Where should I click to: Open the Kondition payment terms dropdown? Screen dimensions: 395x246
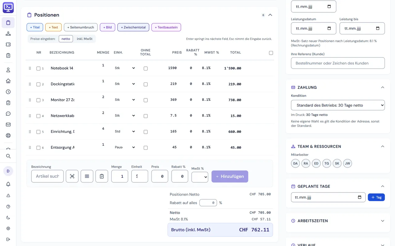coord(338,105)
